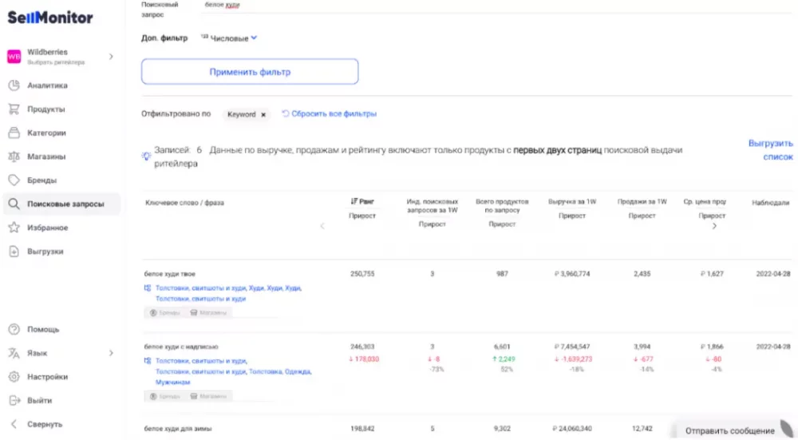
Task: Collapse sidebar using Свернуть
Action: point(44,424)
